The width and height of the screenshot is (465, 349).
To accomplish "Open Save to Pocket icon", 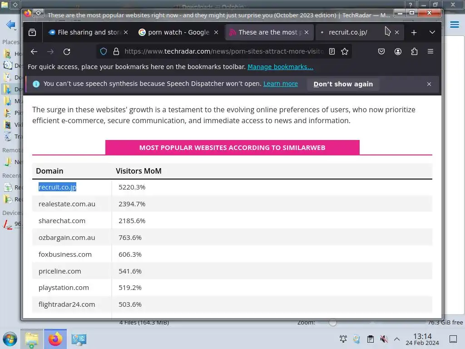I will 381,52.
